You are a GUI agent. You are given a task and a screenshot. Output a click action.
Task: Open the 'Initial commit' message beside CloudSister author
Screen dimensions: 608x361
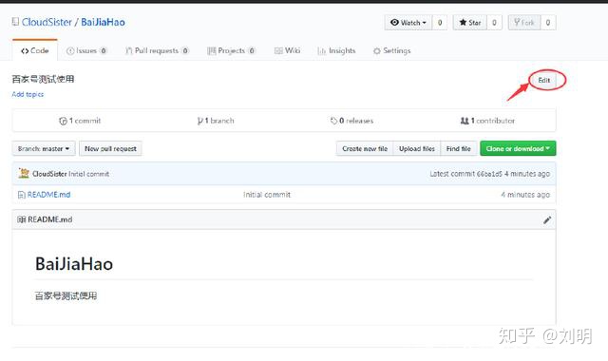[x=88, y=174]
